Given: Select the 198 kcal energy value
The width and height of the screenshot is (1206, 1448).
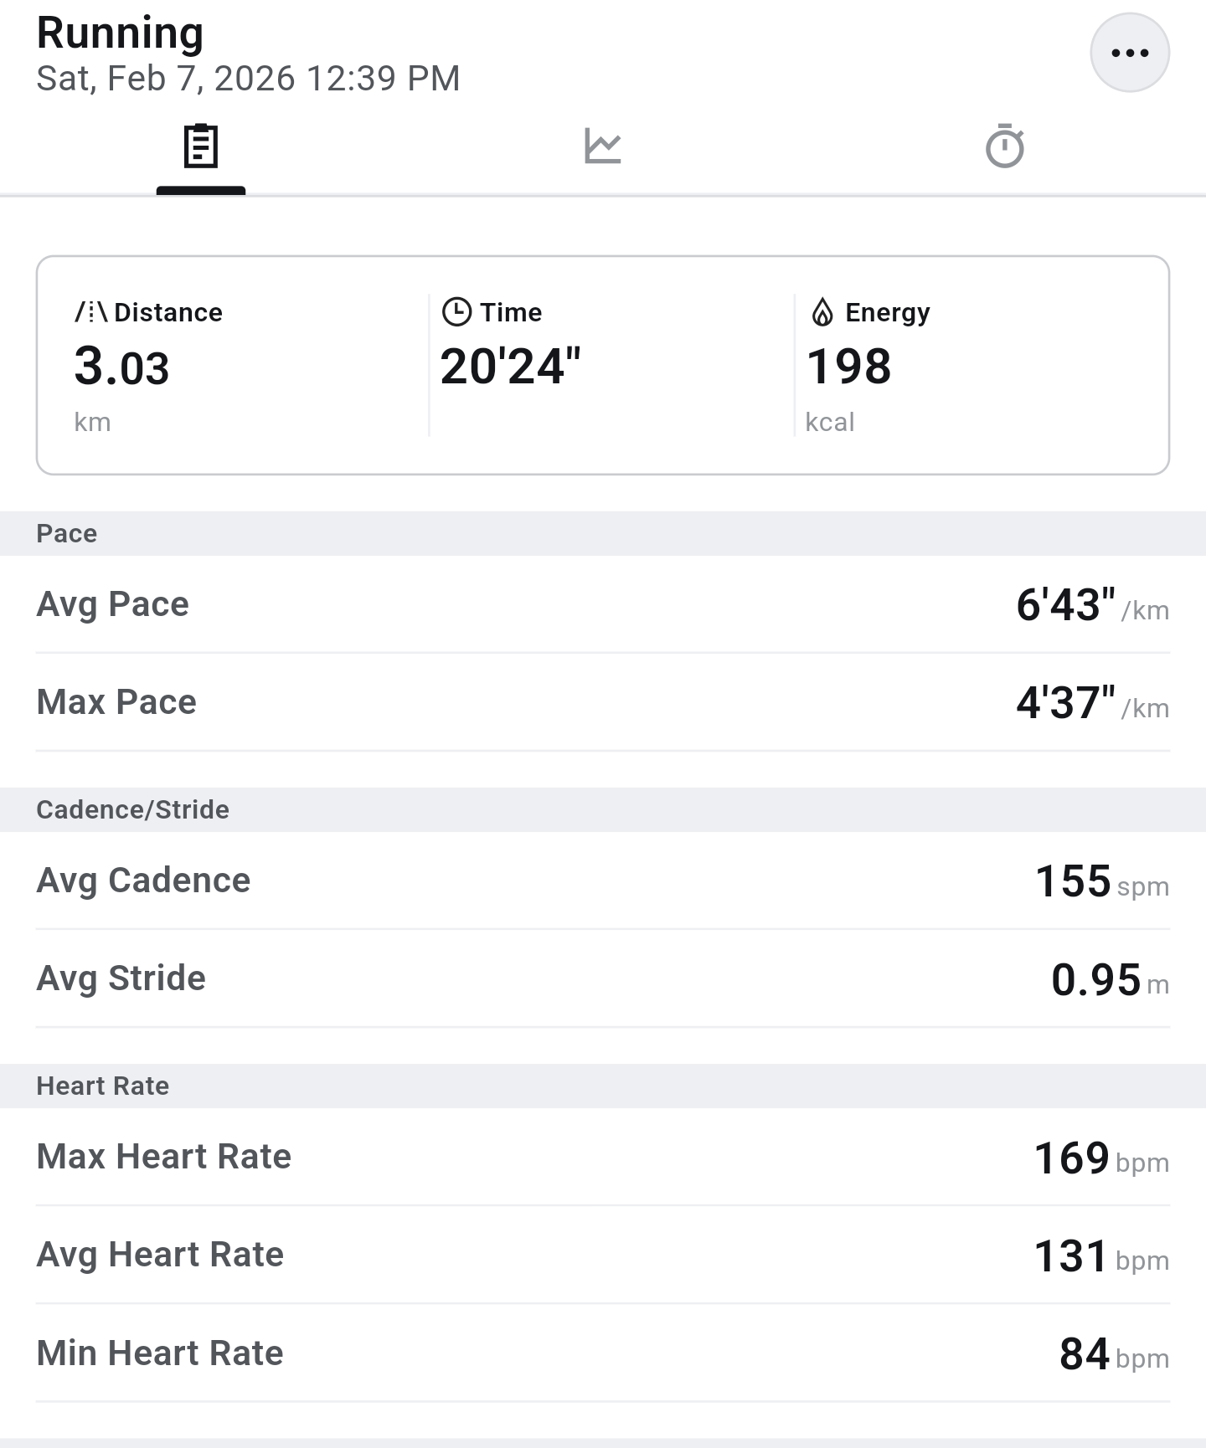Looking at the screenshot, I should pos(848,367).
